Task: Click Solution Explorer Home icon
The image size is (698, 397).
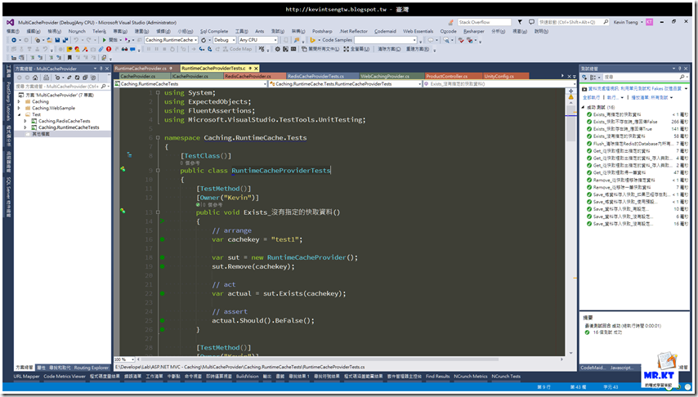Action: [x=35, y=78]
